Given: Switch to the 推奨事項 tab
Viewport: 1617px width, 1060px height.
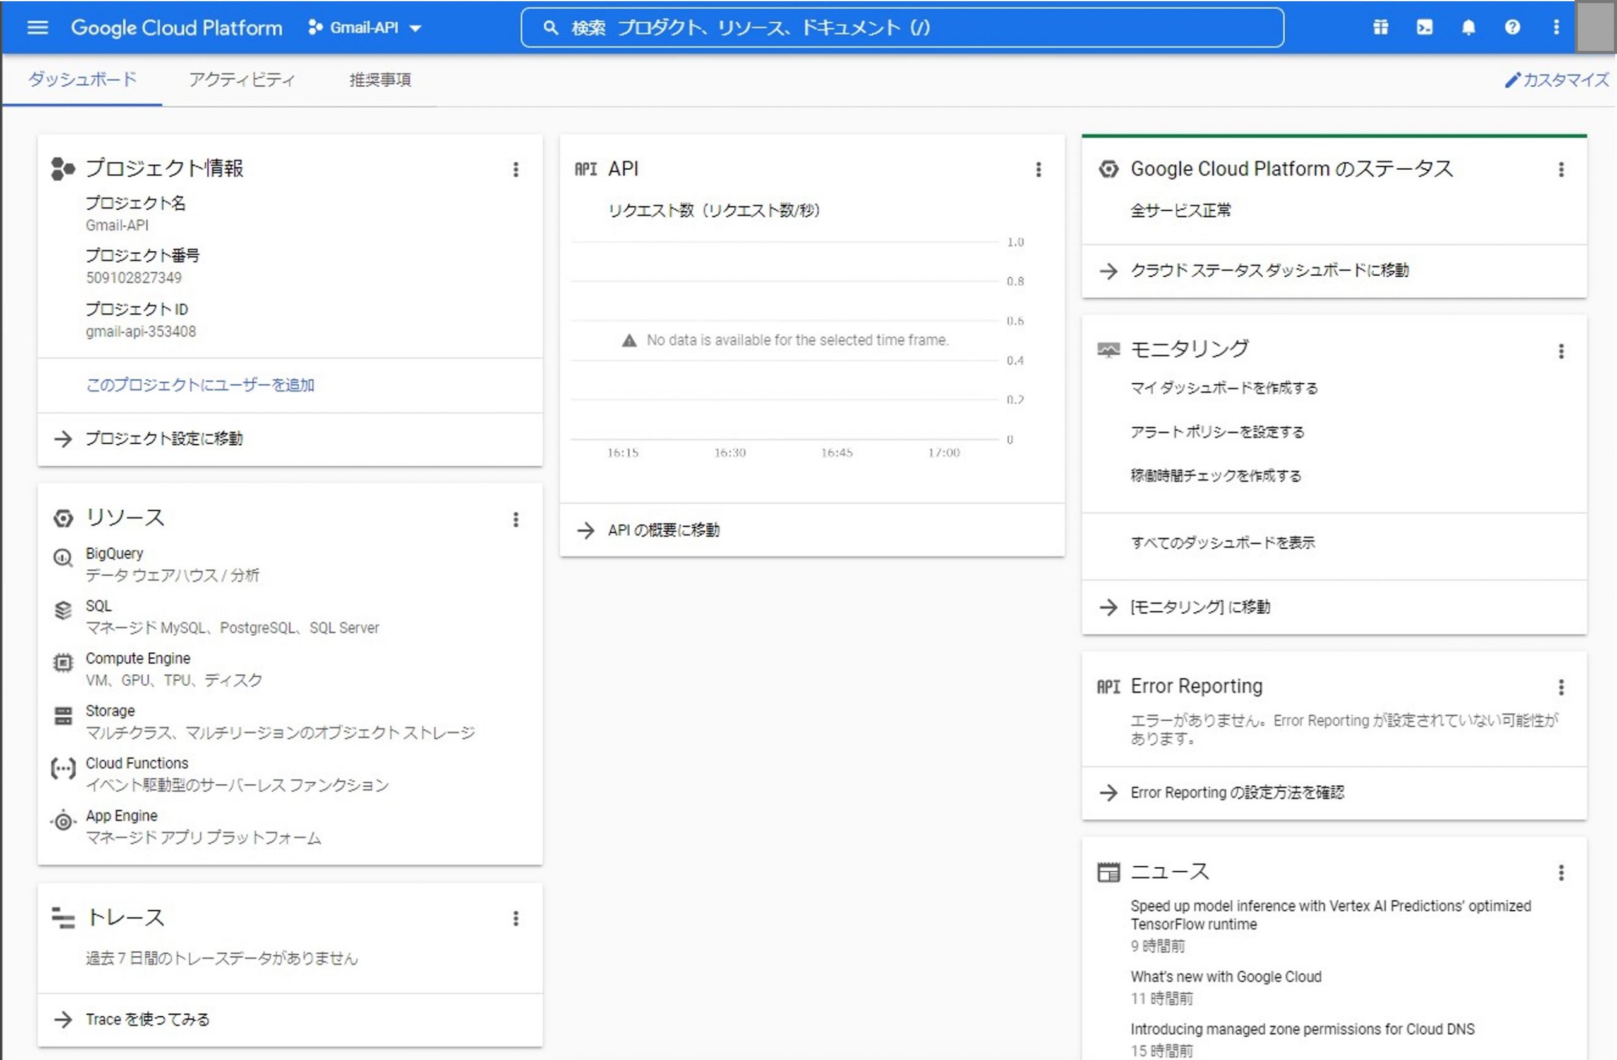Looking at the screenshot, I should (380, 80).
